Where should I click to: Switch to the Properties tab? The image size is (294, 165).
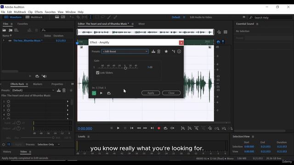[x=57, y=84]
